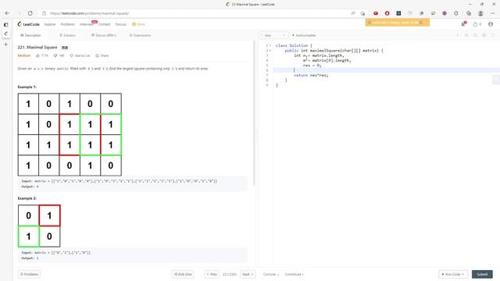Open the Contest menu item
500x281 pixels.
coord(104,24)
